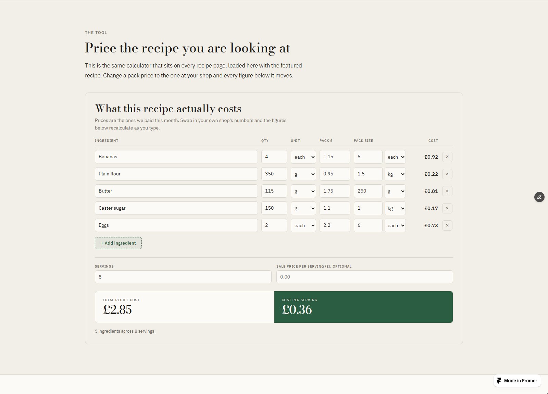548x394 pixels.
Task: Click the Plain flour pack size field
Action: pyautogui.click(x=368, y=174)
